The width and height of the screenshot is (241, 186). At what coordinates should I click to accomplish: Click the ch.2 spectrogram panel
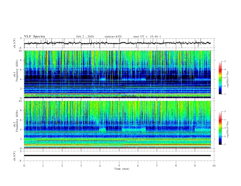[x=117, y=125]
